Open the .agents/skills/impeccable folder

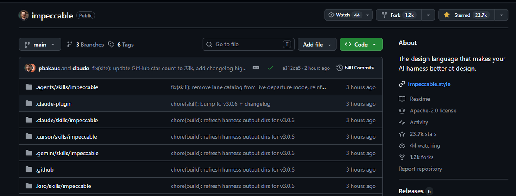pyautogui.click(x=67, y=87)
